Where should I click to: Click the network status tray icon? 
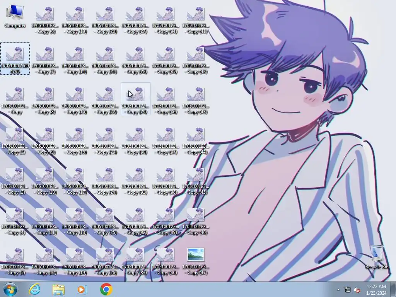point(348,290)
